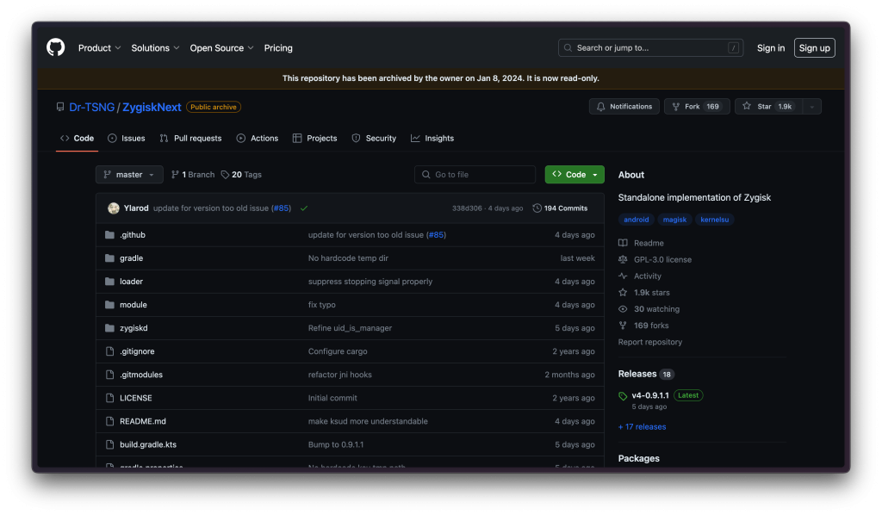Open the ZygiskNext repository link

click(x=152, y=107)
